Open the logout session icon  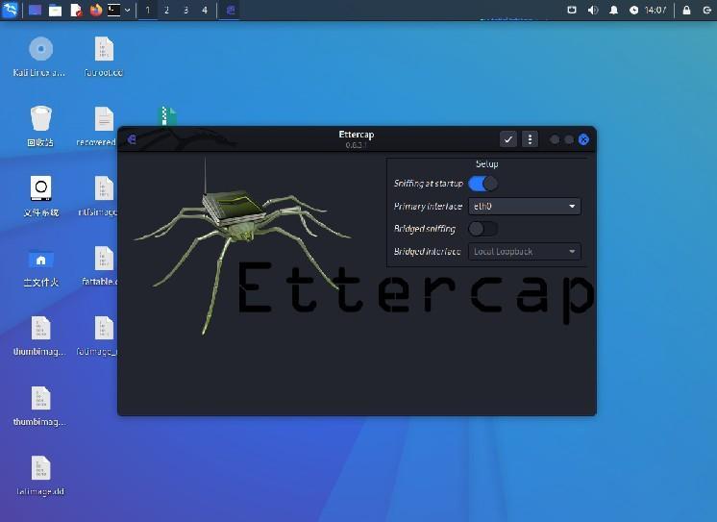pyautogui.click(x=707, y=10)
